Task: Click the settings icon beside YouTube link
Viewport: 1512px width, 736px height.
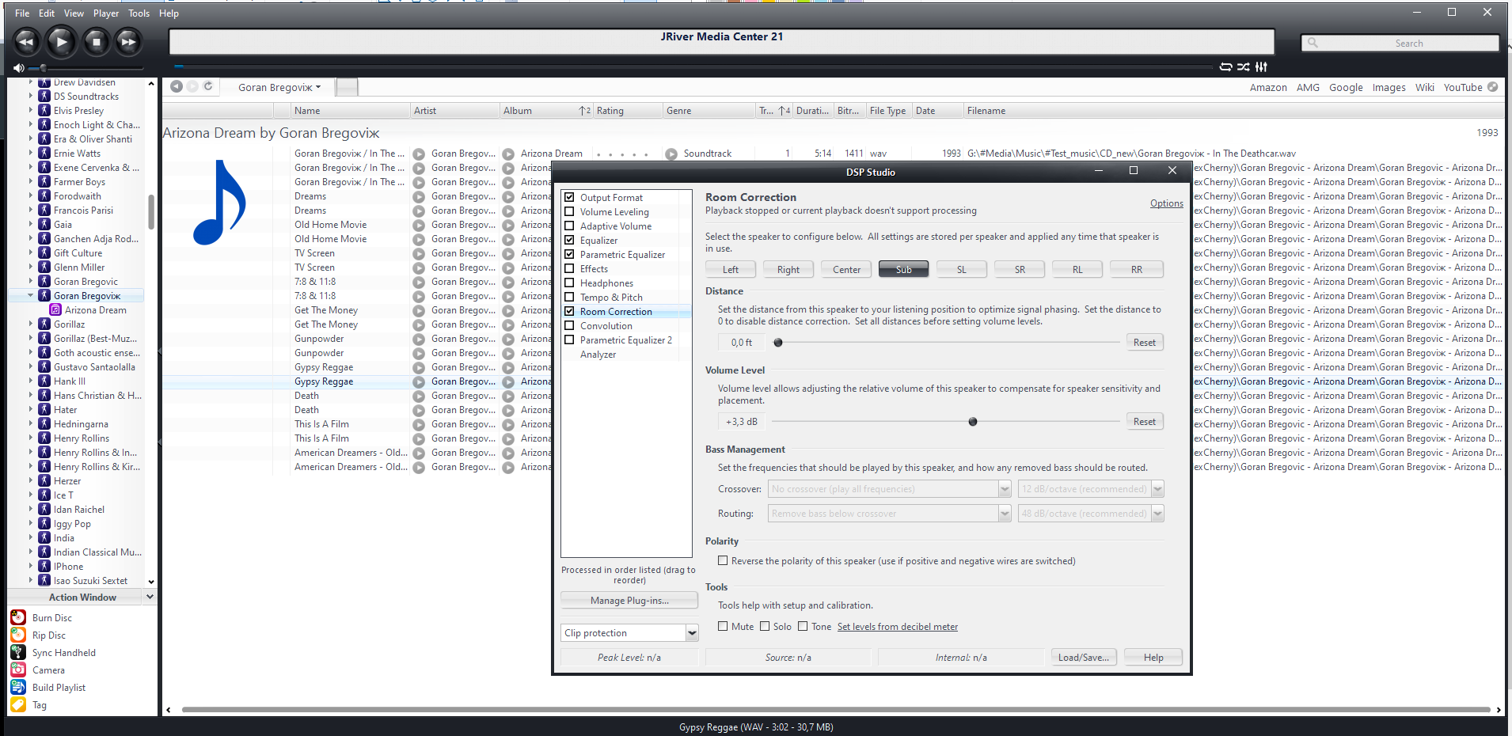Action: [x=1492, y=87]
